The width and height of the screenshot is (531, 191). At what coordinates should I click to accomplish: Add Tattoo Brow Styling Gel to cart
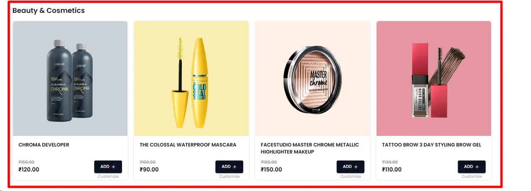(472, 167)
